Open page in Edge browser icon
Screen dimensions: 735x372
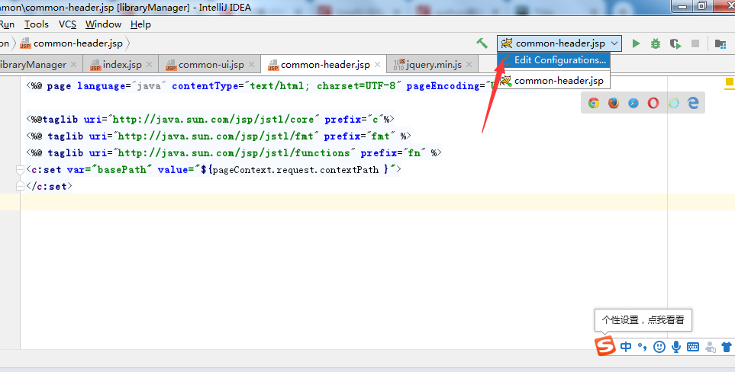(x=693, y=103)
